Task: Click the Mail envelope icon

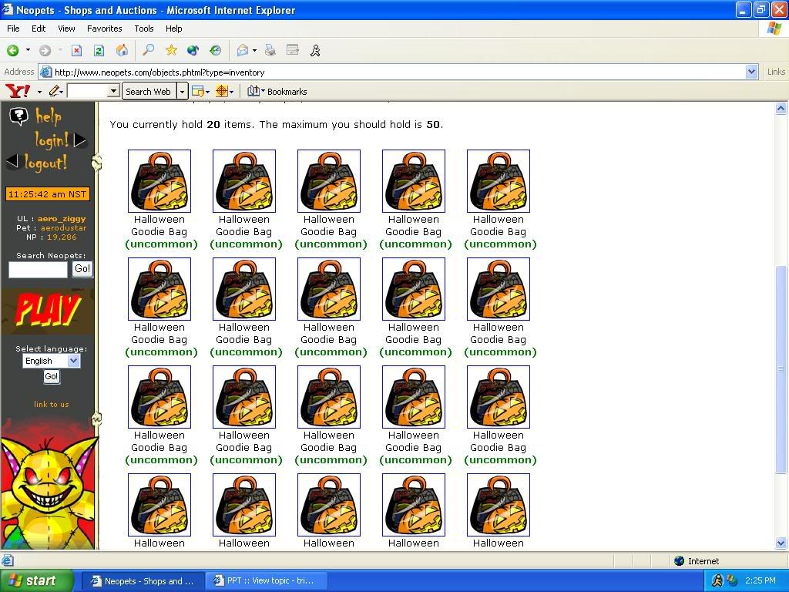Action: tap(243, 50)
